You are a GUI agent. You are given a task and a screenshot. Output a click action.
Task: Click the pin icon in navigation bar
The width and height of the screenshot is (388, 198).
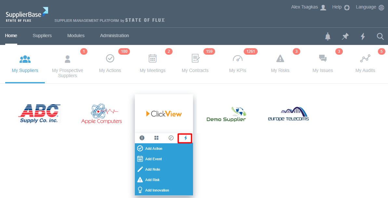(345, 36)
